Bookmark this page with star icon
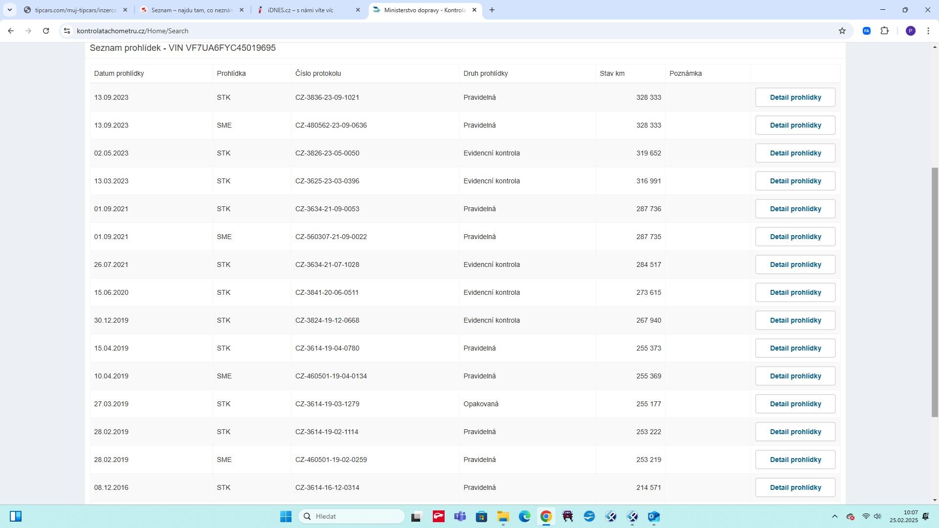The image size is (939, 528). 842,31
